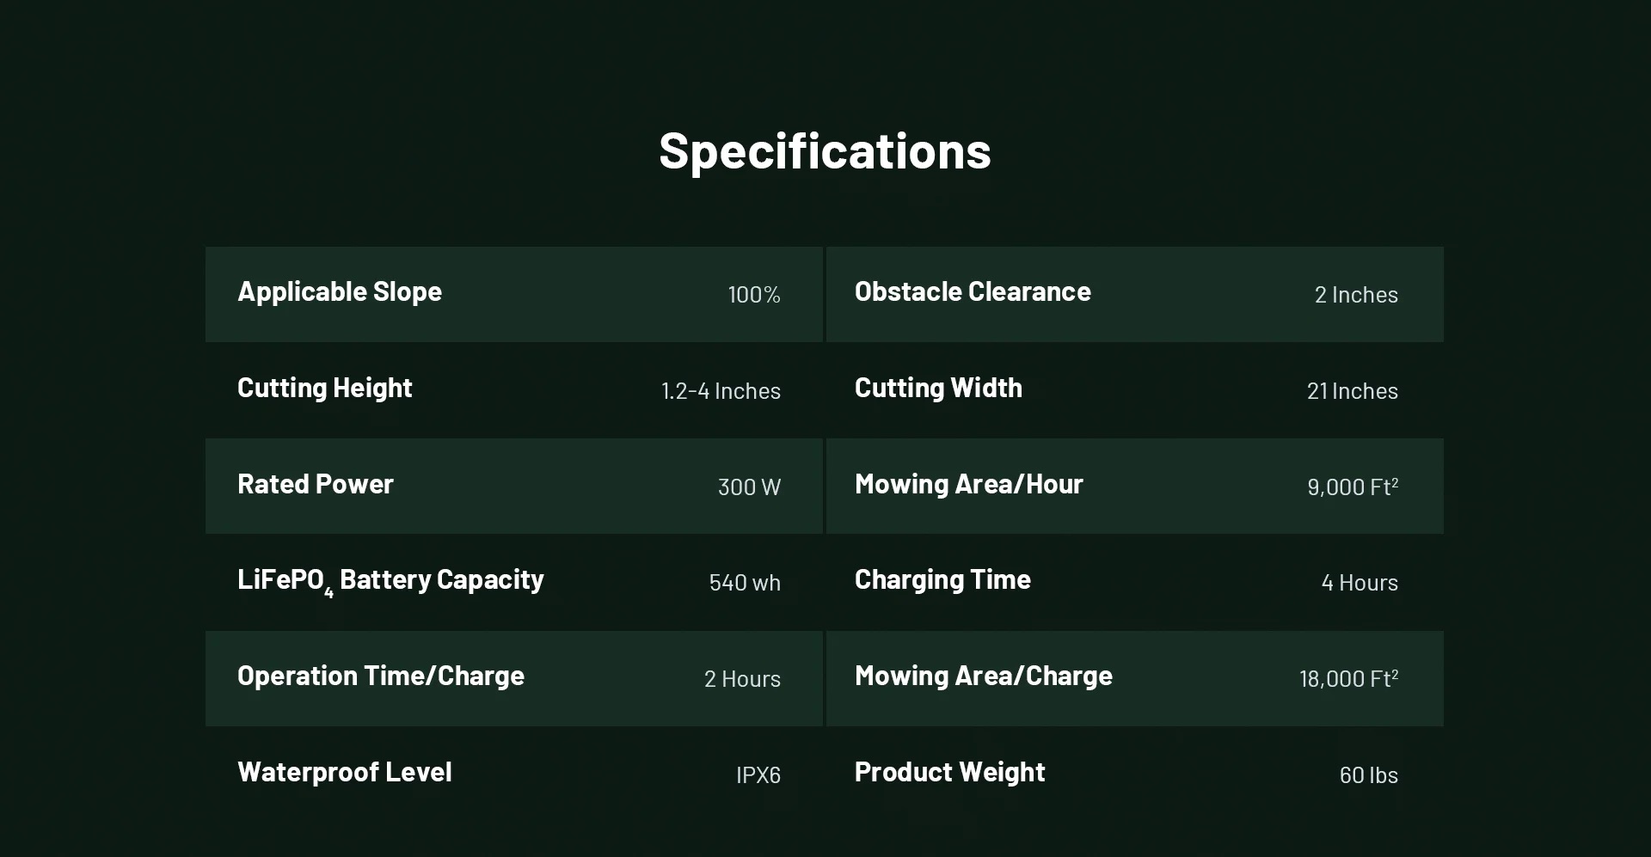Viewport: 1651px width, 857px height.
Task: Click the 540 wh value
Action: pos(745,583)
